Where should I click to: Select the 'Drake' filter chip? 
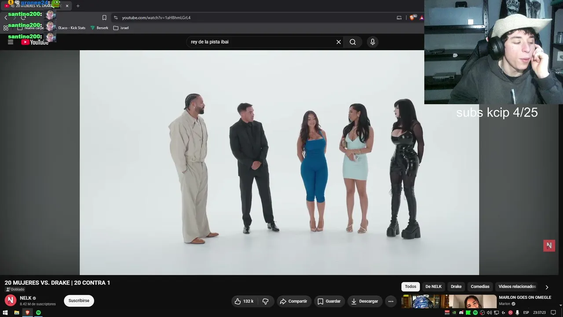click(456, 287)
